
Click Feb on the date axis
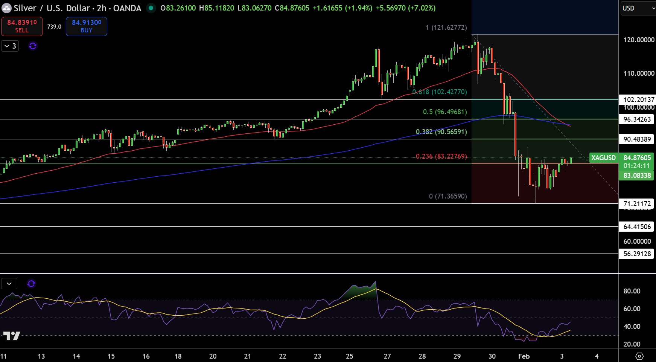coord(524,356)
